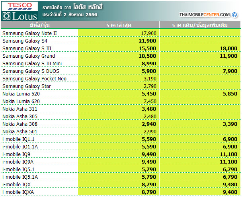Click the ราคาล่าสุด column header
Image resolution: width=242 pixels, height=197 pixels.
(x=119, y=25)
